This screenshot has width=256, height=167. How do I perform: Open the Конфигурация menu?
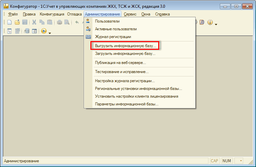coord(52,14)
